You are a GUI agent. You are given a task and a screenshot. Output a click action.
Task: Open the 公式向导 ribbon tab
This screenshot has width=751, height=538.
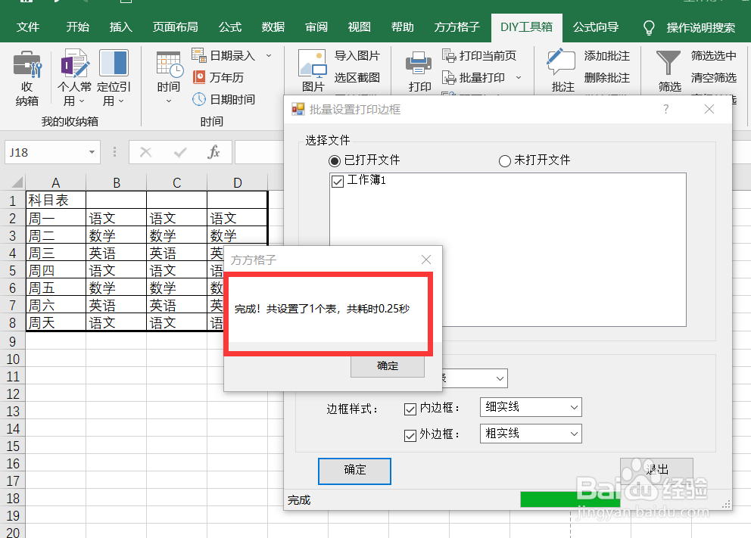596,26
